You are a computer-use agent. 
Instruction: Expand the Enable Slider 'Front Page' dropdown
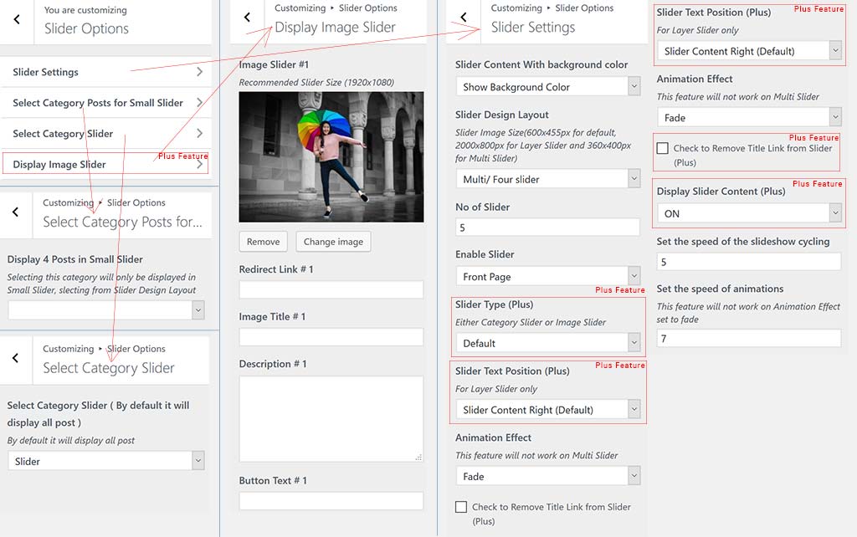click(x=551, y=277)
